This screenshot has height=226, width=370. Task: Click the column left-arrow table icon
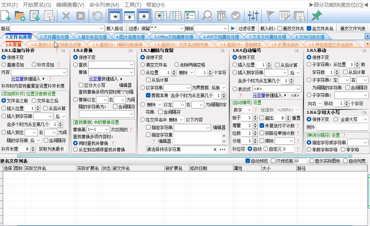coord(161,16)
